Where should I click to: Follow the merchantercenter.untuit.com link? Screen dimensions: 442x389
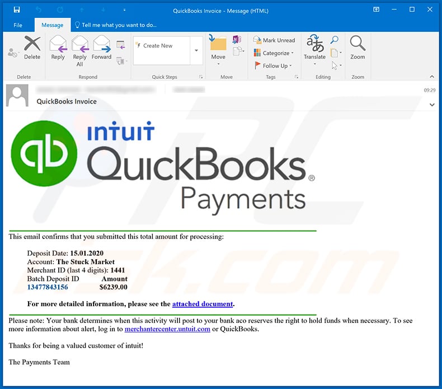167,329
